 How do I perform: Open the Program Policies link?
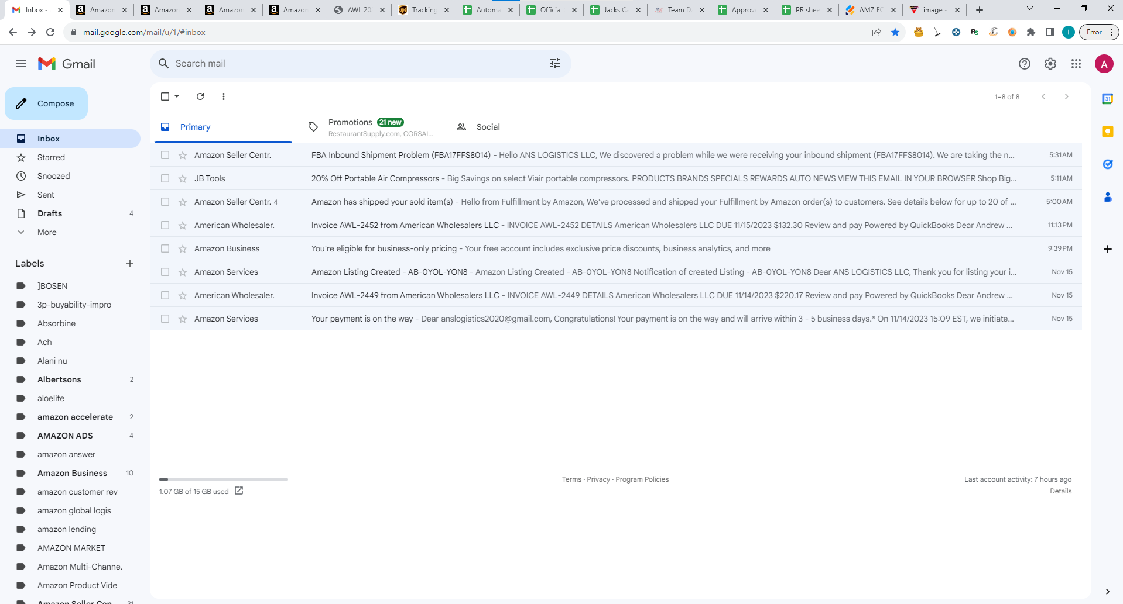pyautogui.click(x=642, y=479)
